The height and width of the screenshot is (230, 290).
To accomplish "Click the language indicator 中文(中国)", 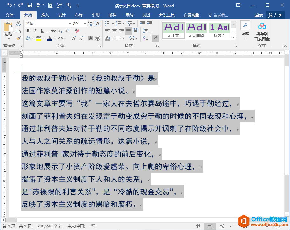I will [76, 226].
